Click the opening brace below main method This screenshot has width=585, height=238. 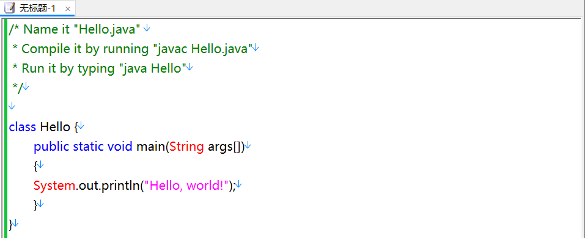35,166
